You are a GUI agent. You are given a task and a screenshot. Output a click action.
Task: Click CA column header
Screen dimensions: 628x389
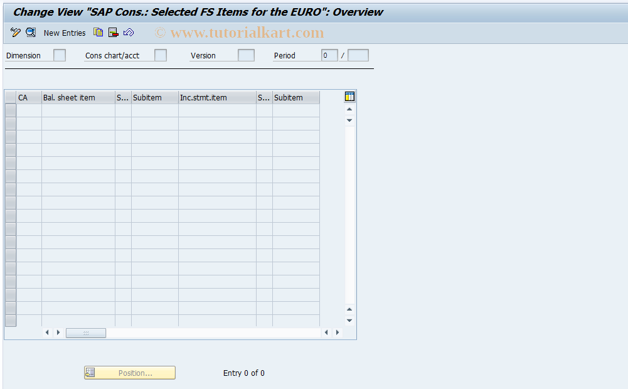(29, 97)
